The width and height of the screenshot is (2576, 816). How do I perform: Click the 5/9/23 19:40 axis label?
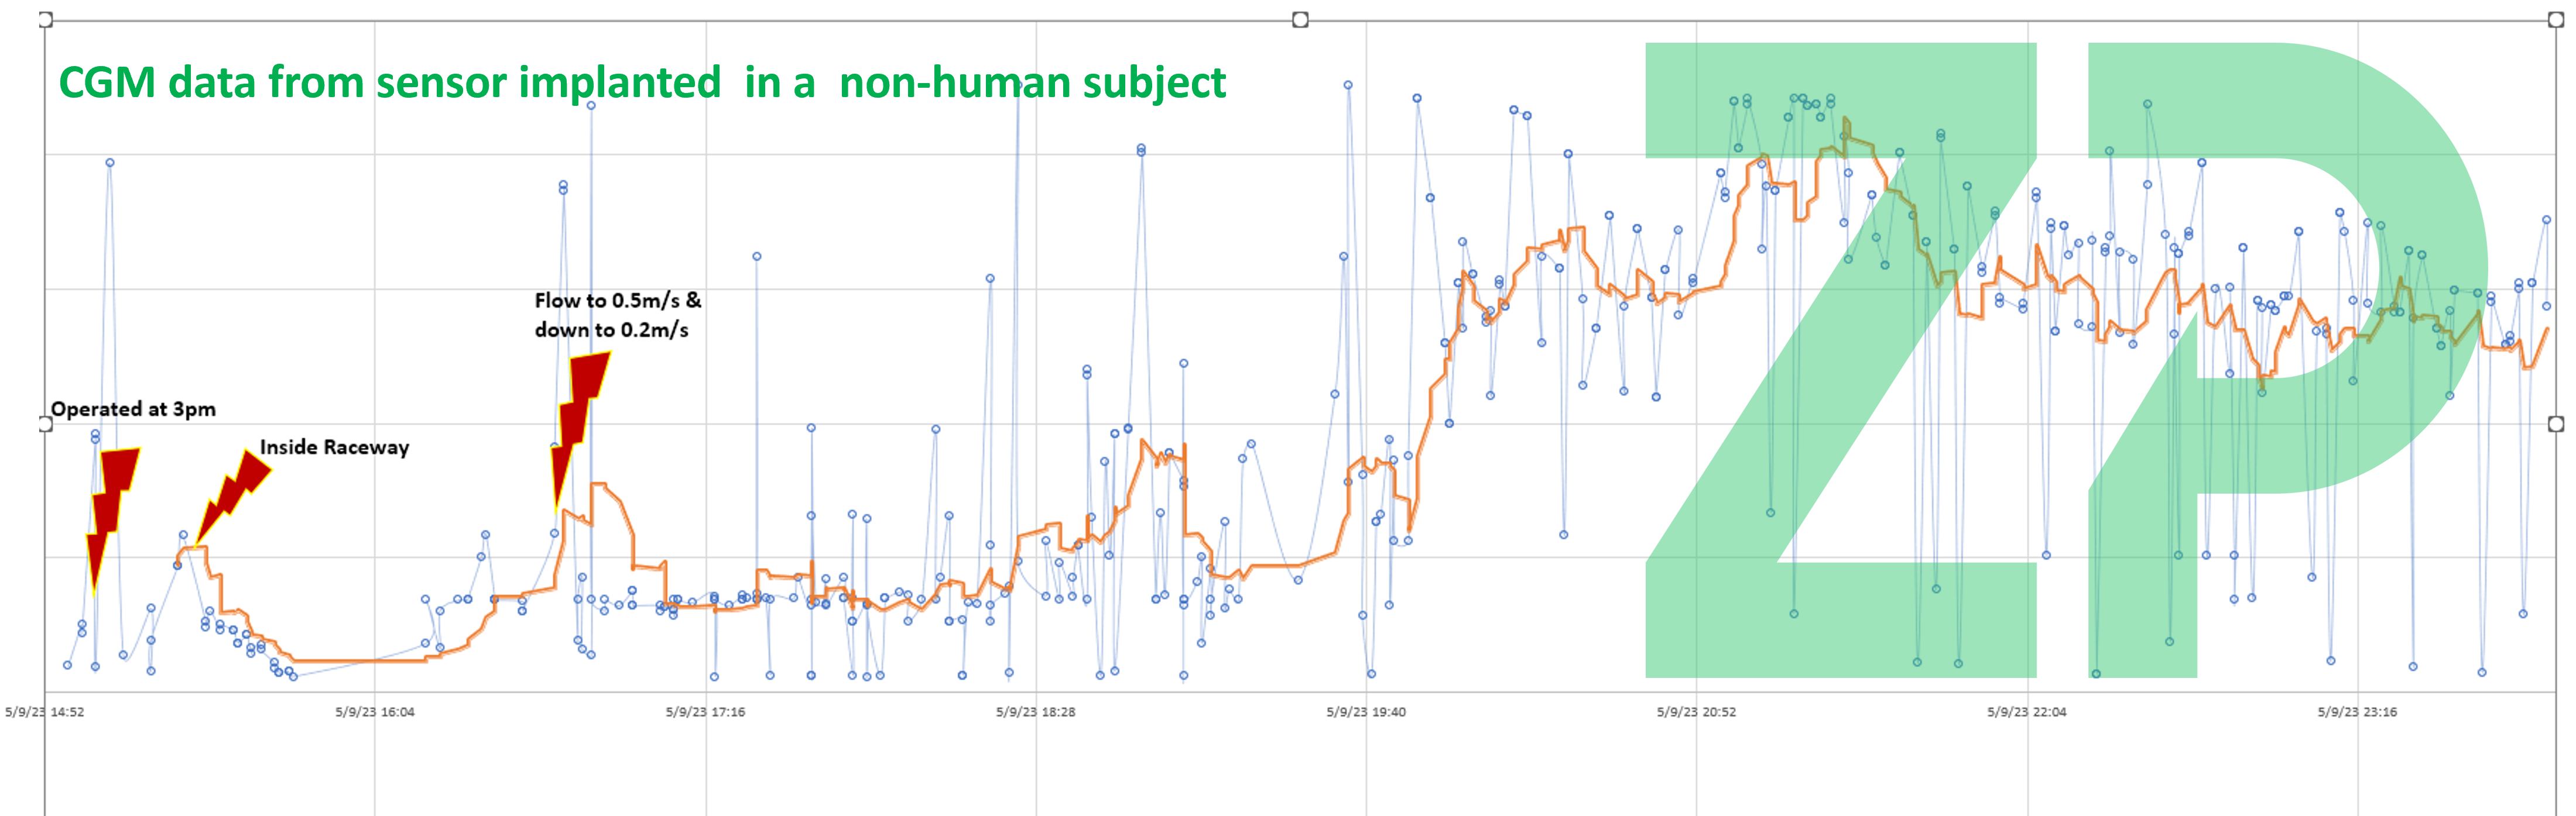[1365, 712]
